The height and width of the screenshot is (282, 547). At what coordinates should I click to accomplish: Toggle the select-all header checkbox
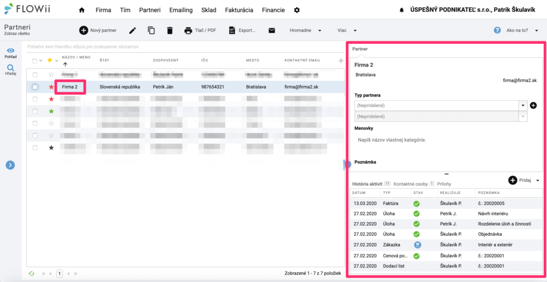point(35,61)
